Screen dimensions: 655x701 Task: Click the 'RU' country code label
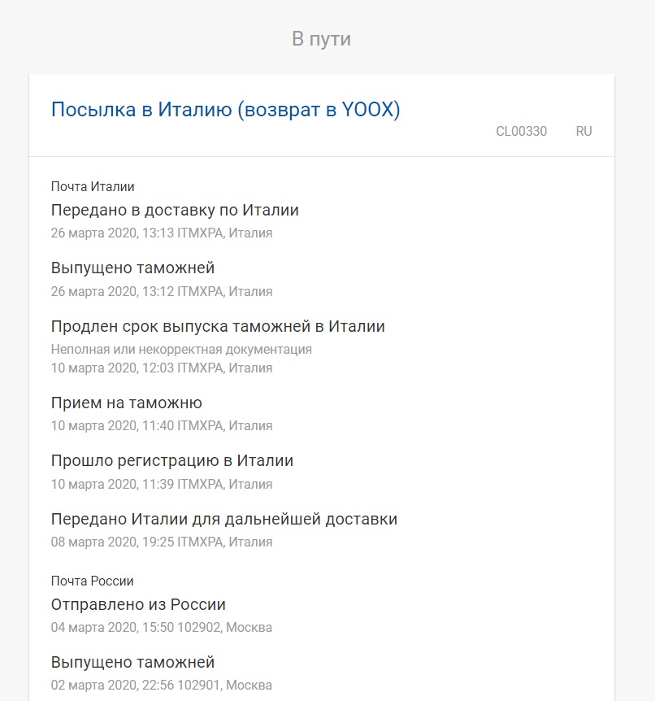[x=583, y=132]
